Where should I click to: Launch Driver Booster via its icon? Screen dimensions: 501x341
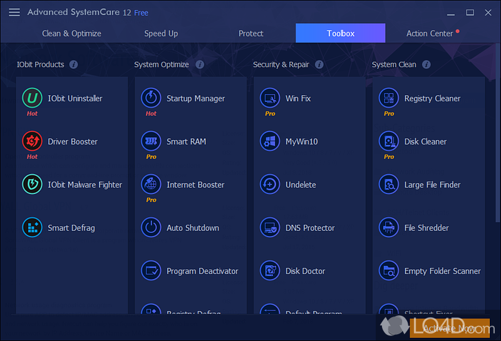click(32, 141)
